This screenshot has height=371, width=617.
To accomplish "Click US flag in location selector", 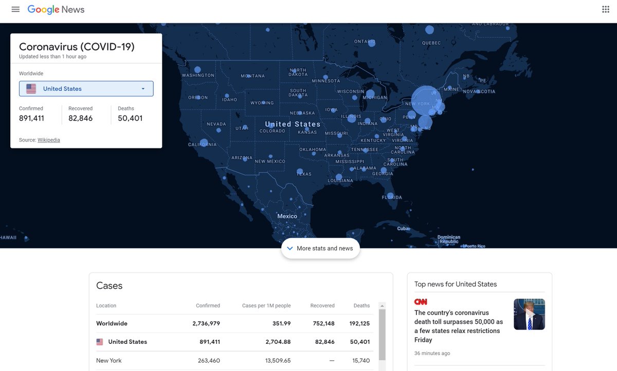I will (31, 89).
